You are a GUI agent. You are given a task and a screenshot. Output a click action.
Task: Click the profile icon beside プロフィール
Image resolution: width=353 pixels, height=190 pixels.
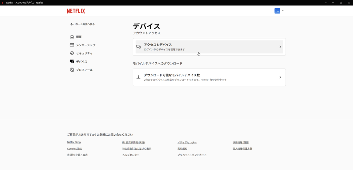point(72,70)
